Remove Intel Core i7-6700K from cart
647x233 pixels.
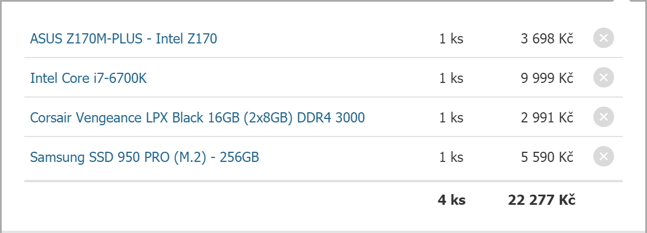pyautogui.click(x=603, y=78)
